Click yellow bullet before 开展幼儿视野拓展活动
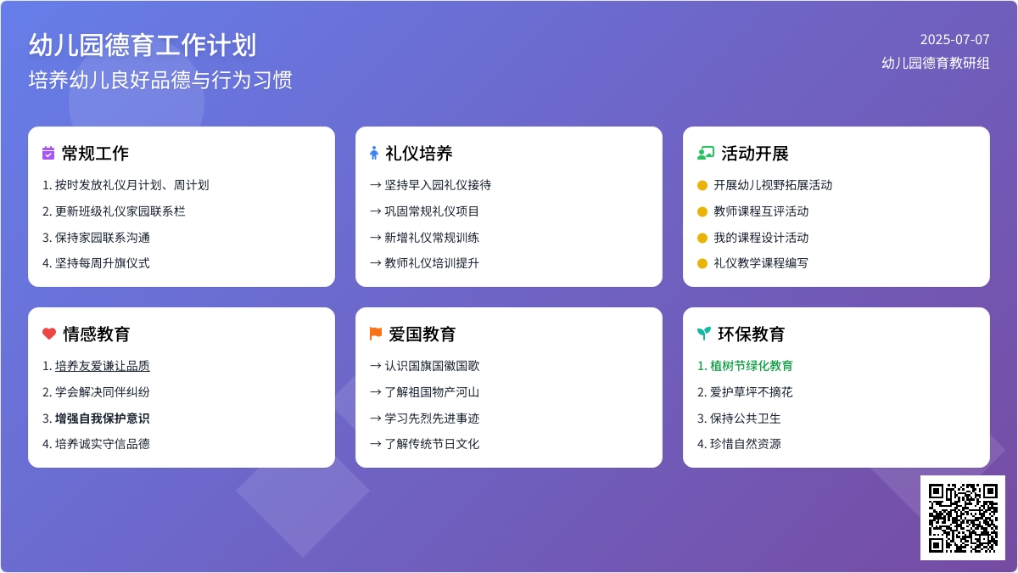Viewport: 1018px width, 573px height. coord(702,185)
